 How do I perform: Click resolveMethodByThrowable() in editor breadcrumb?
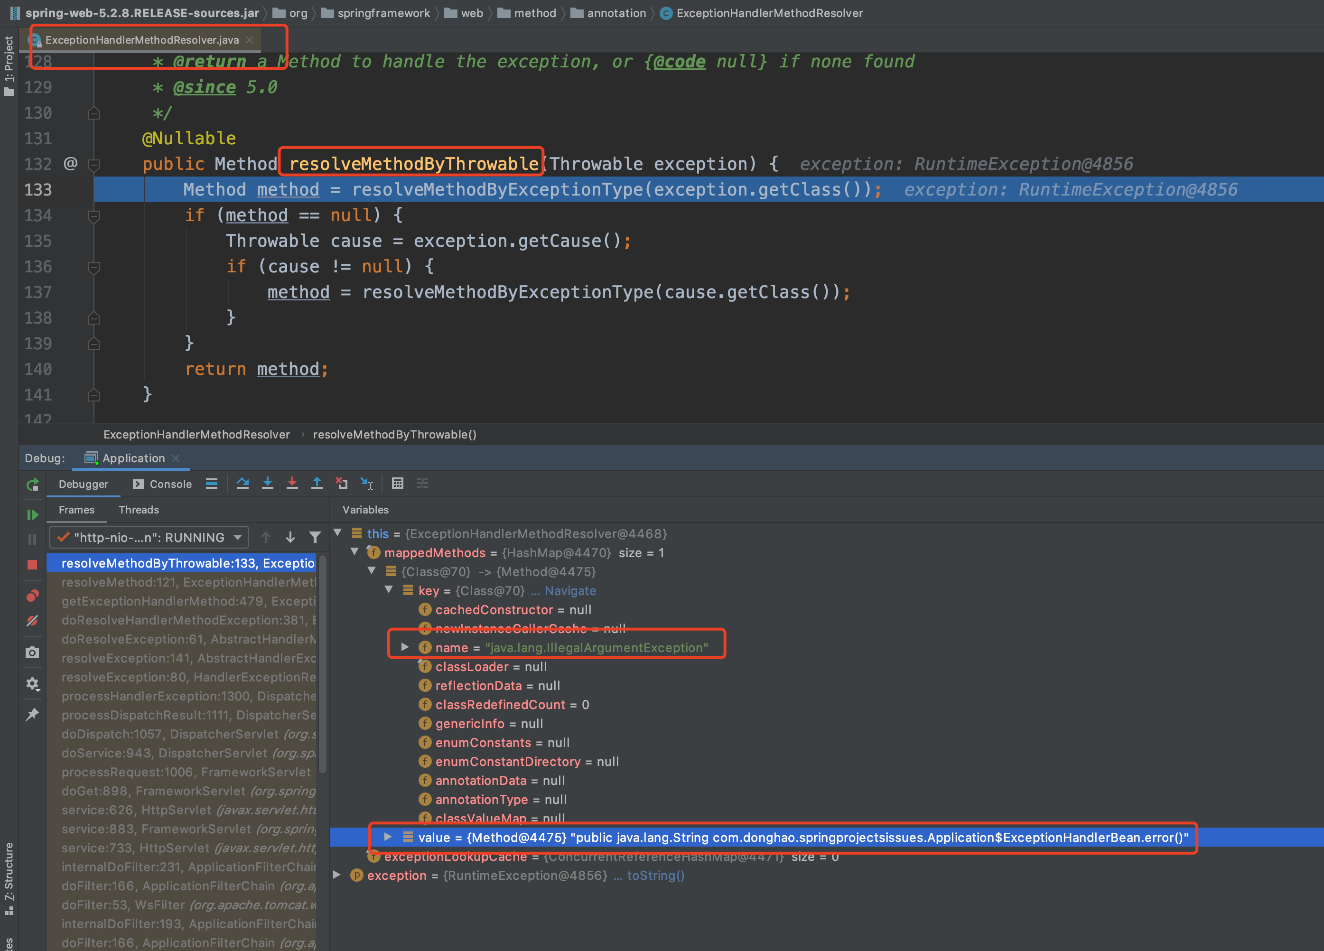[x=395, y=434]
